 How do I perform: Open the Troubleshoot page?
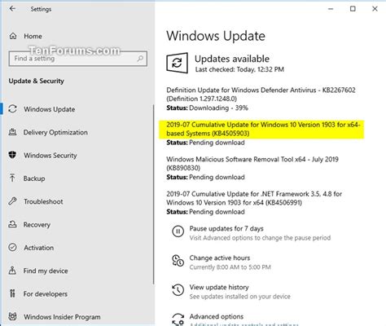click(x=43, y=201)
